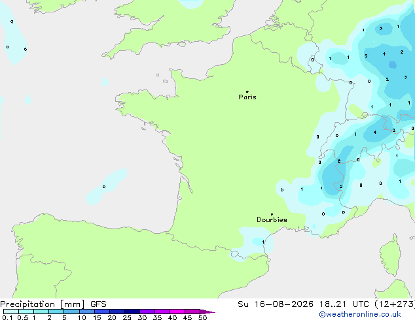
Task: Pick the 1 mm legend color swatch
Action: (x=41, y=312)
